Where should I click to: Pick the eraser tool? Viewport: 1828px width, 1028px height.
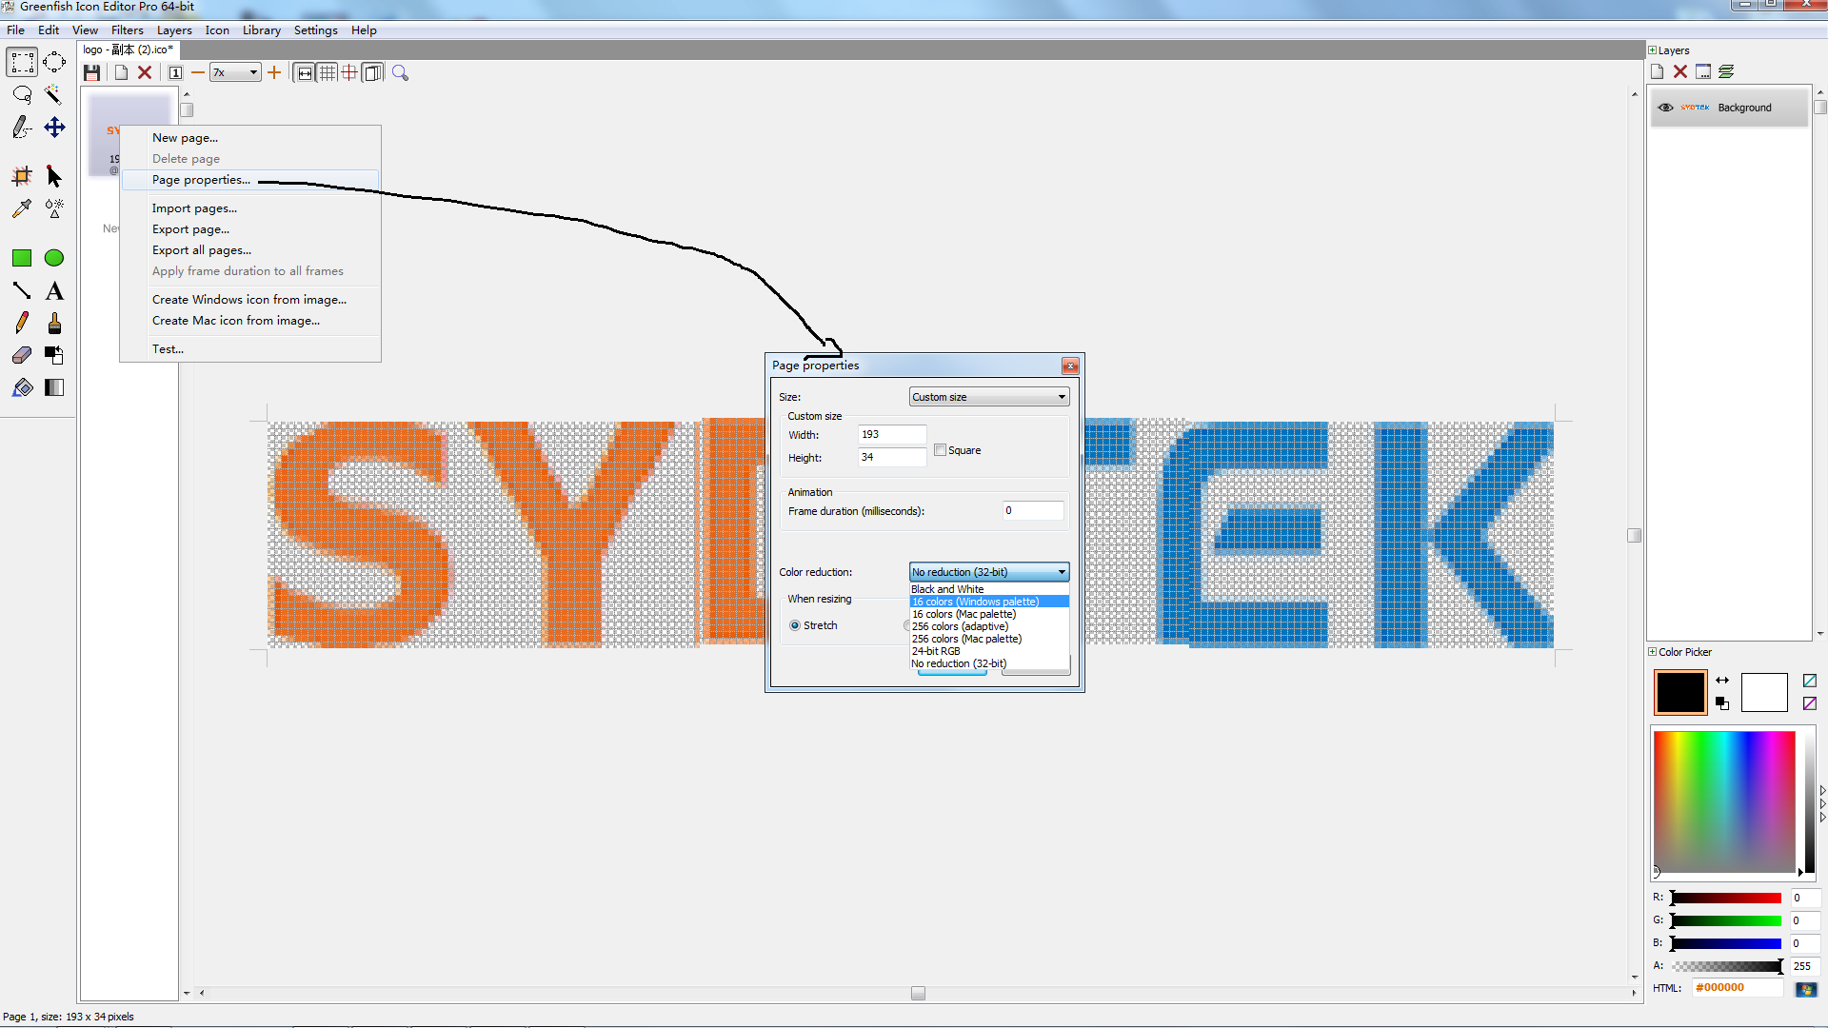coord(22,355)
